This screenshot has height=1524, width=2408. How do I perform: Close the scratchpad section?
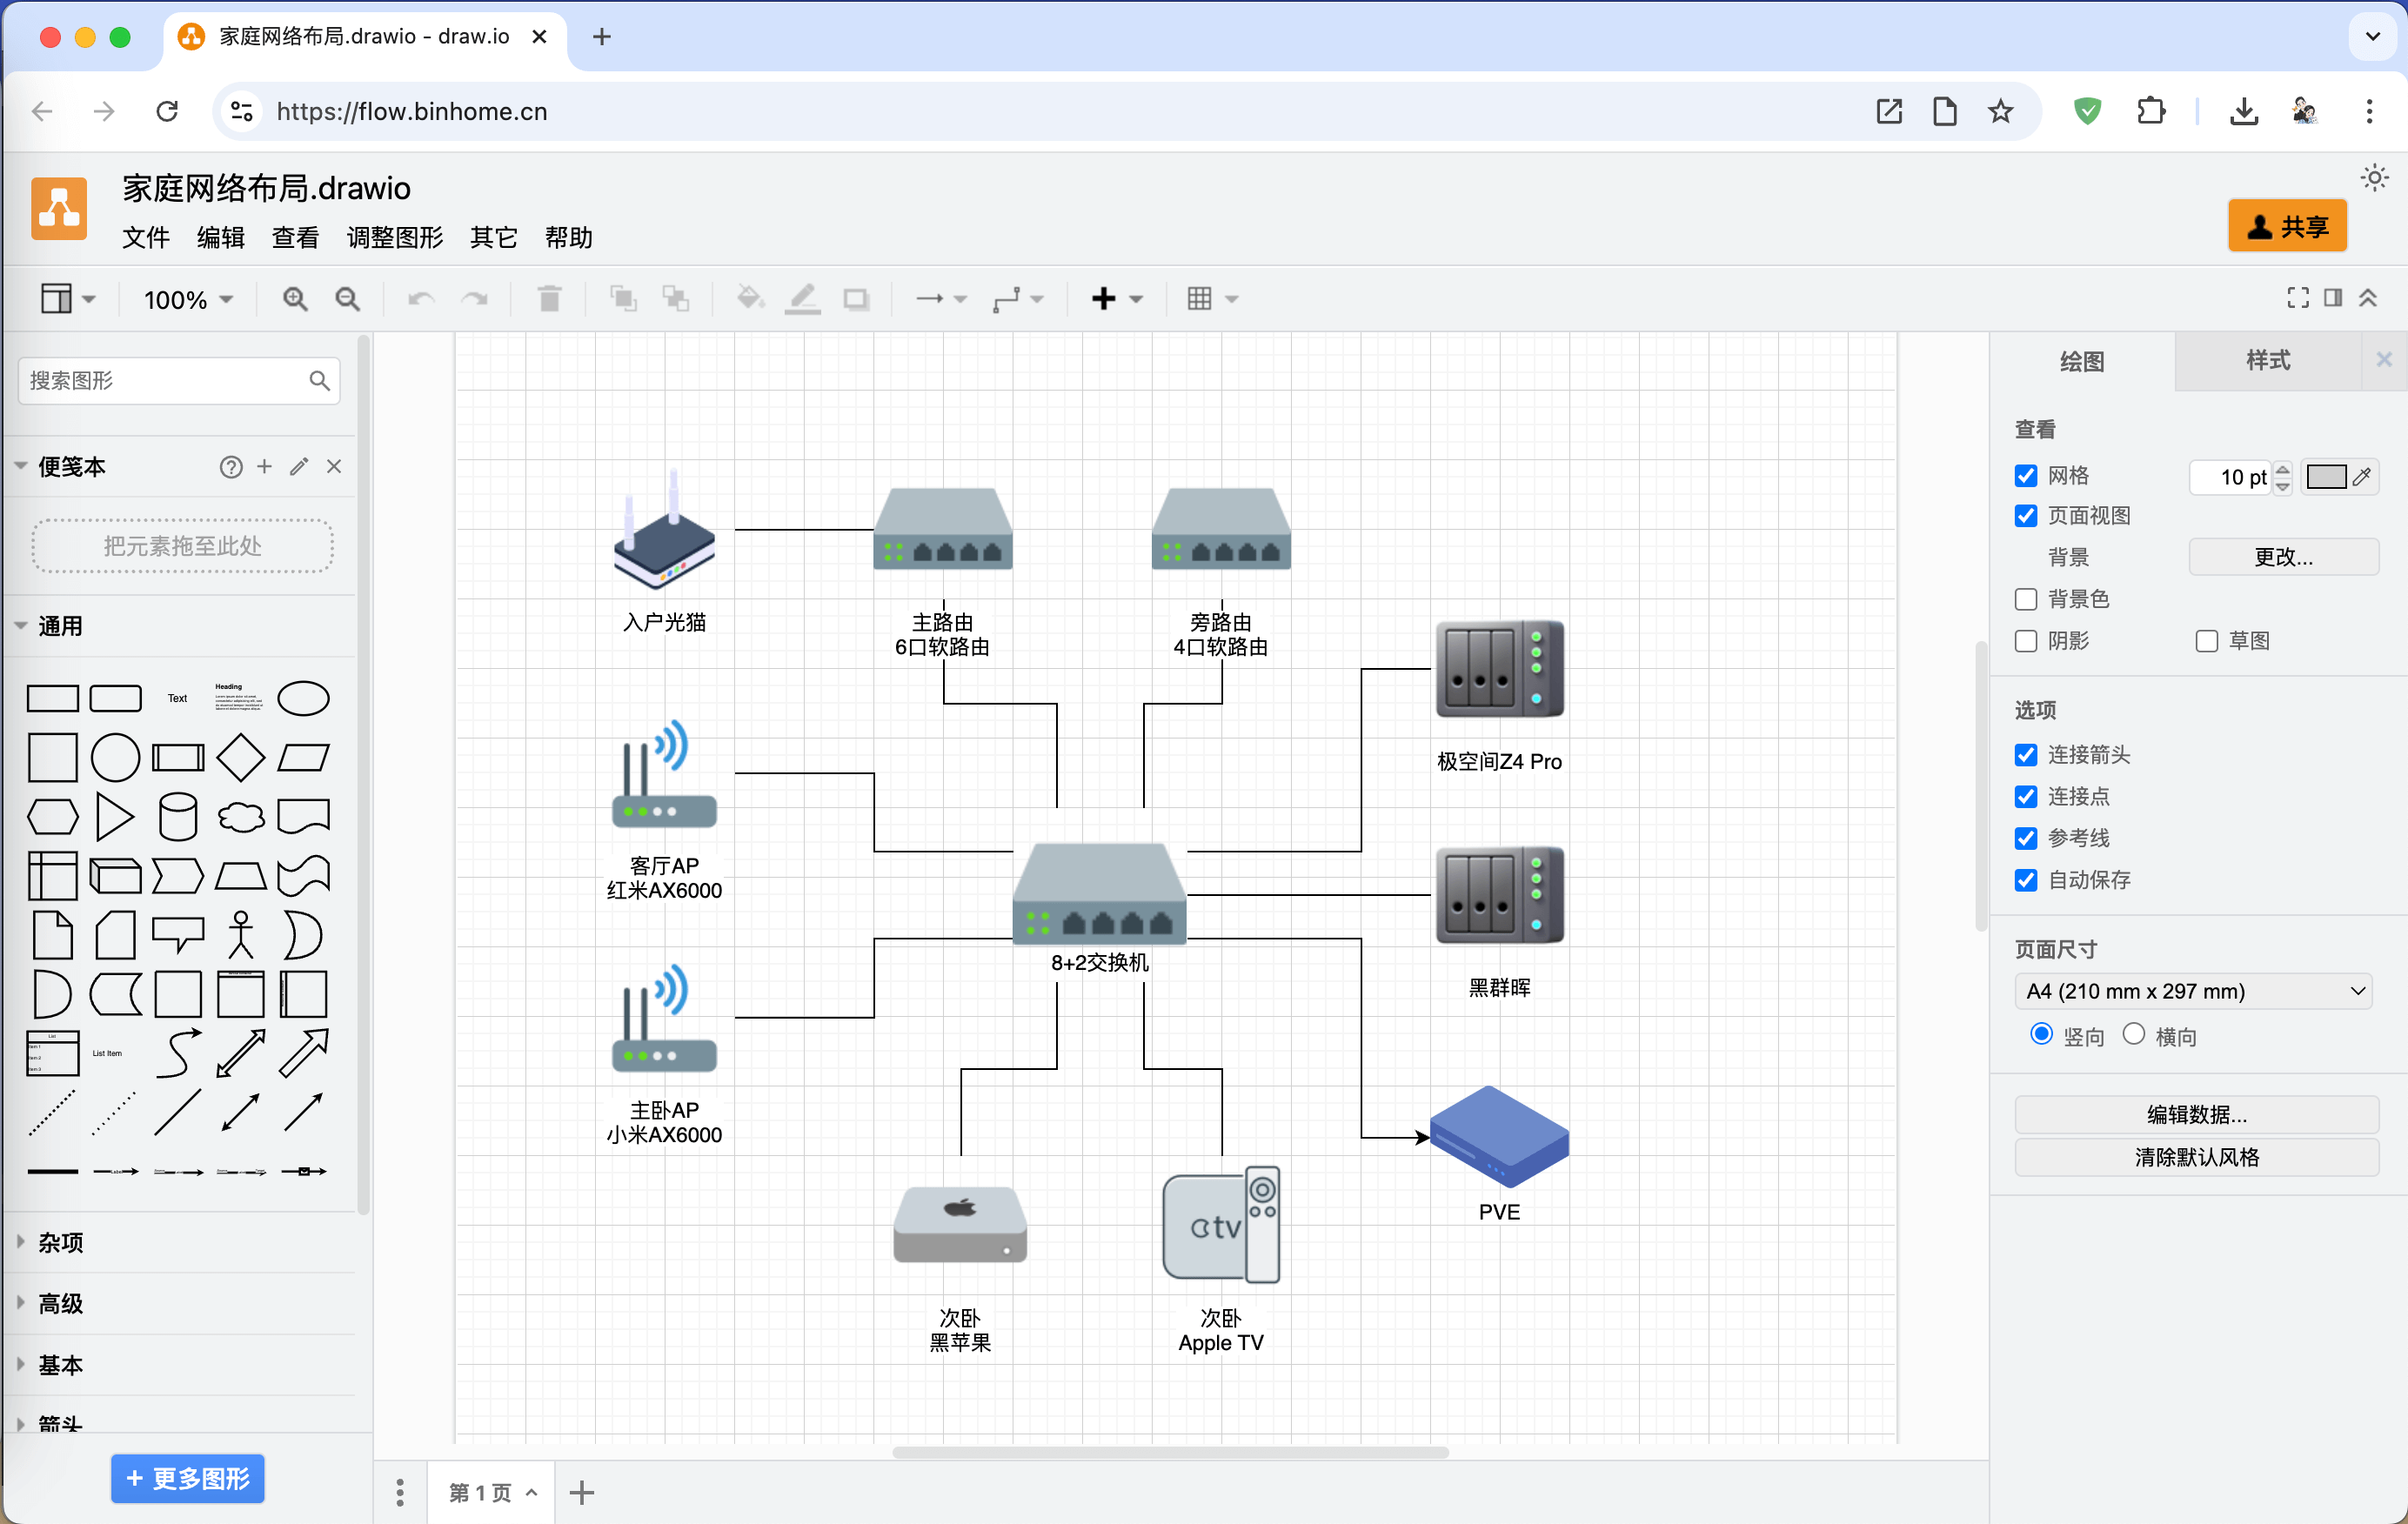[334, 467]
